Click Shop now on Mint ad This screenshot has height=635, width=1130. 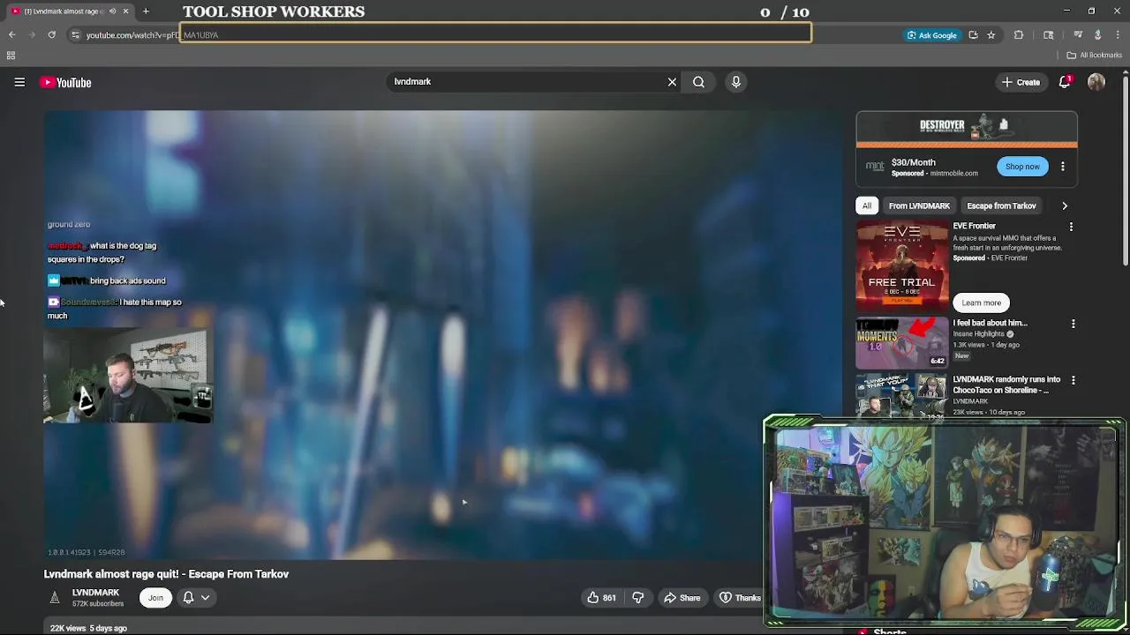coord(1022,167)
